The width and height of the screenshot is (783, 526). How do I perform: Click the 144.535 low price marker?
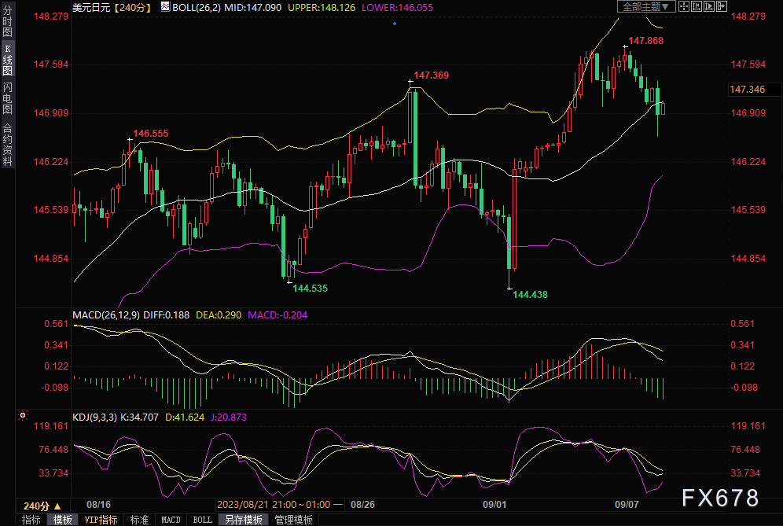click(x=310, y=289)
